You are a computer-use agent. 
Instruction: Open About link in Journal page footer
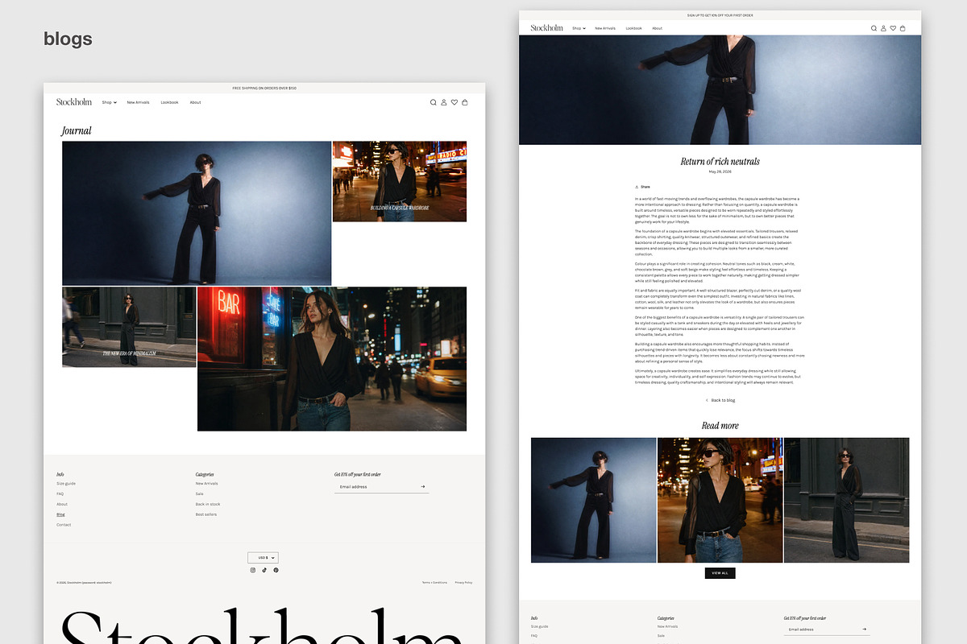pos(62,504)
